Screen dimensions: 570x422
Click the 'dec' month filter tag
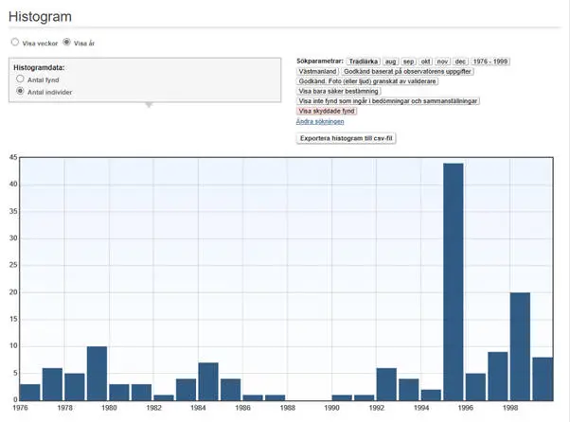point(461,62)
